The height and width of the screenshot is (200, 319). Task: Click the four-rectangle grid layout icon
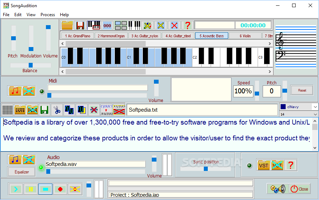click(121, 25)
